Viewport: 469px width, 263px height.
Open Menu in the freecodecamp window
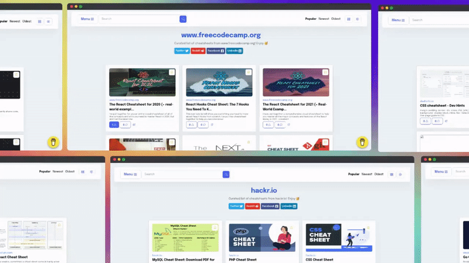(x=87, y=19)
